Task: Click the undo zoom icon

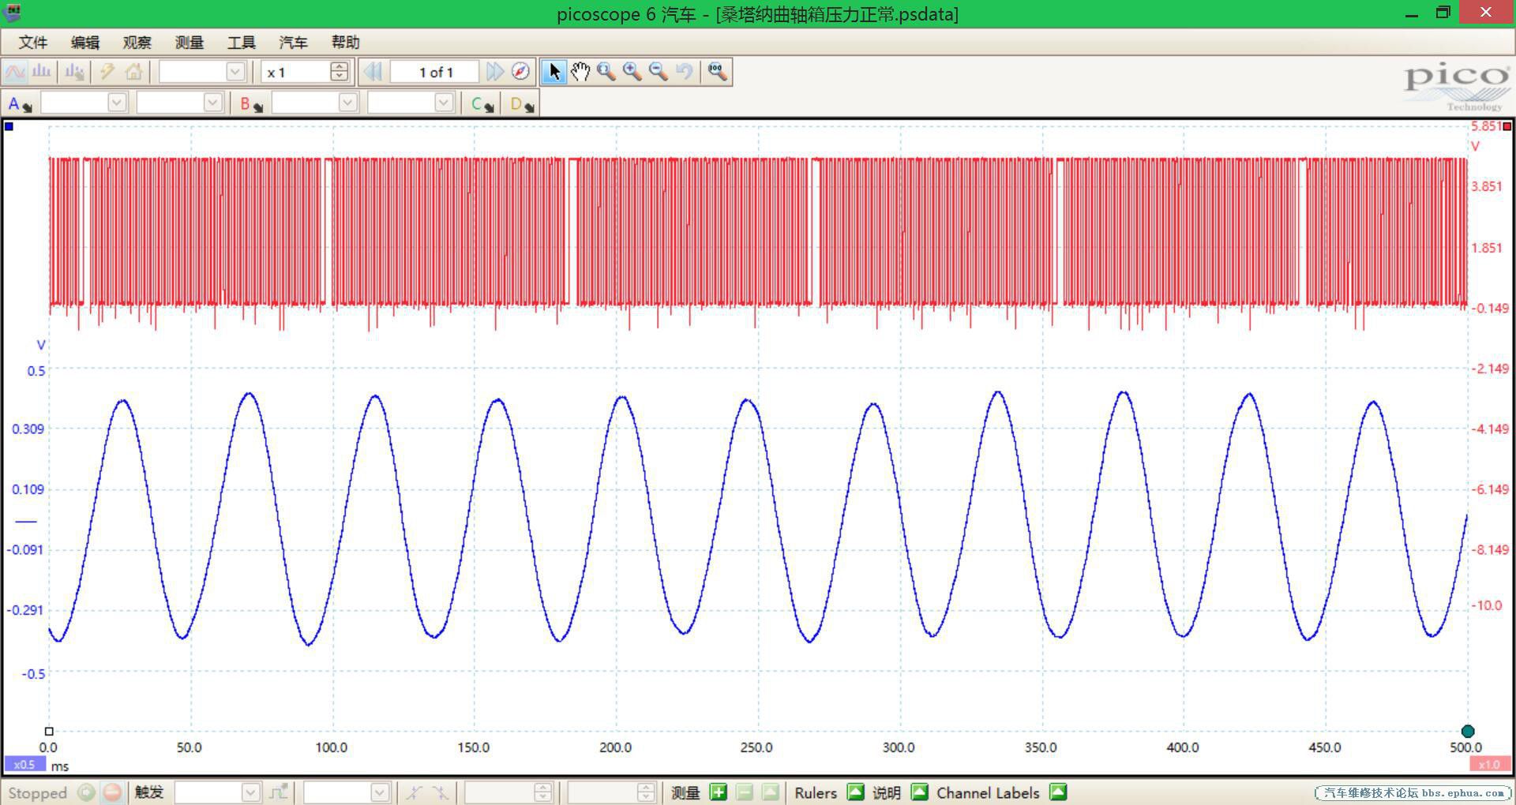Action: [x=685, y=72]
